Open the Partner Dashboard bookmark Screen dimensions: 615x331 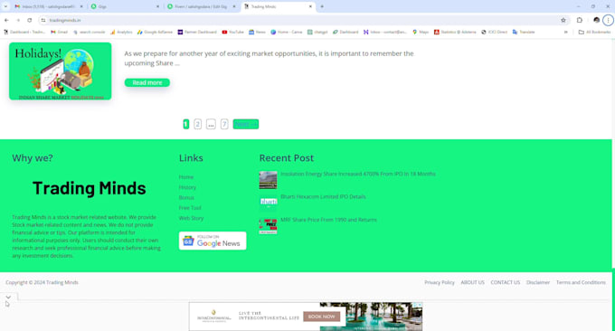[197, 32]
